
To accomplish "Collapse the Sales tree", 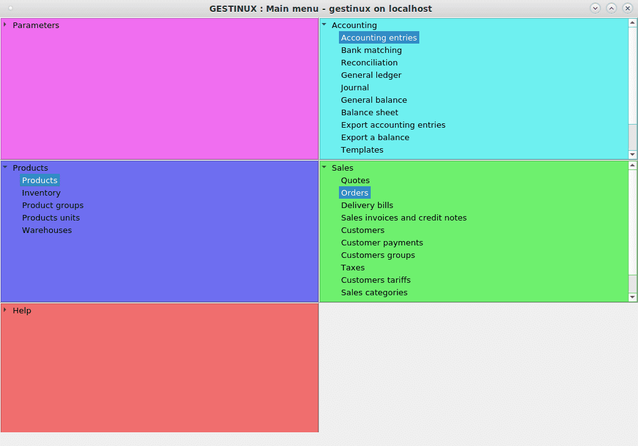I will point(323,168).
